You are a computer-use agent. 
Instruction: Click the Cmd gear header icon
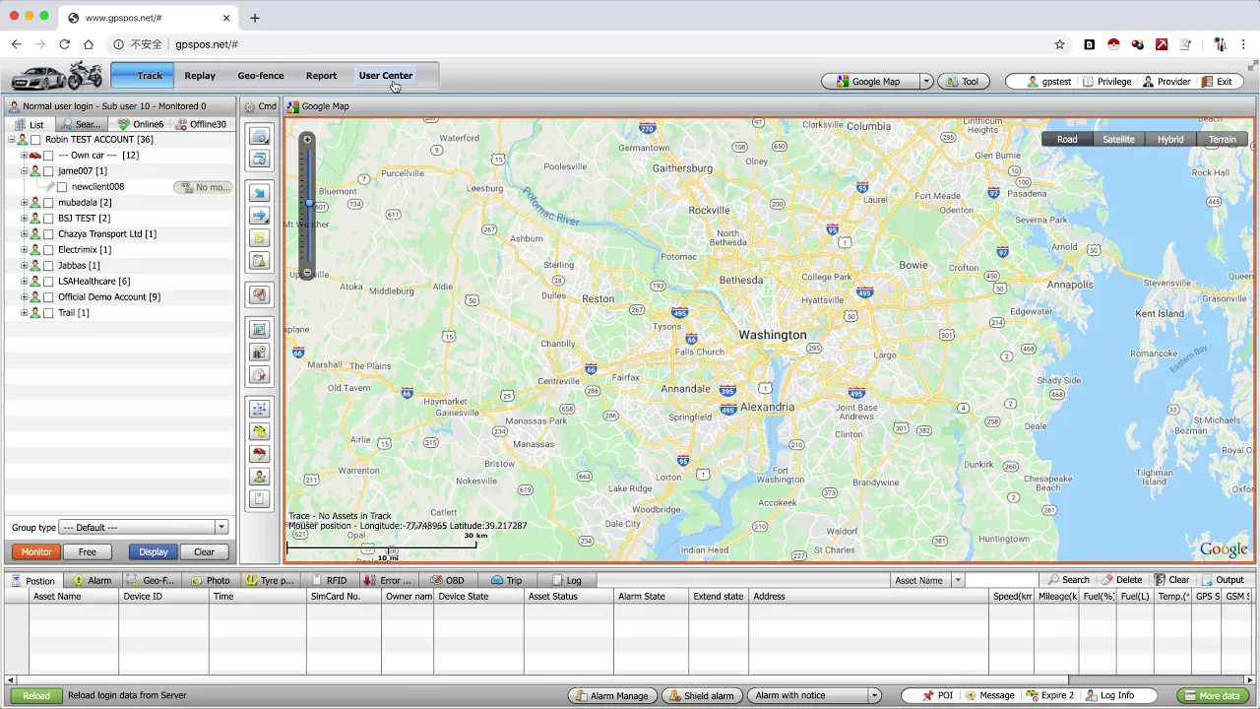(x=250, y=106)
